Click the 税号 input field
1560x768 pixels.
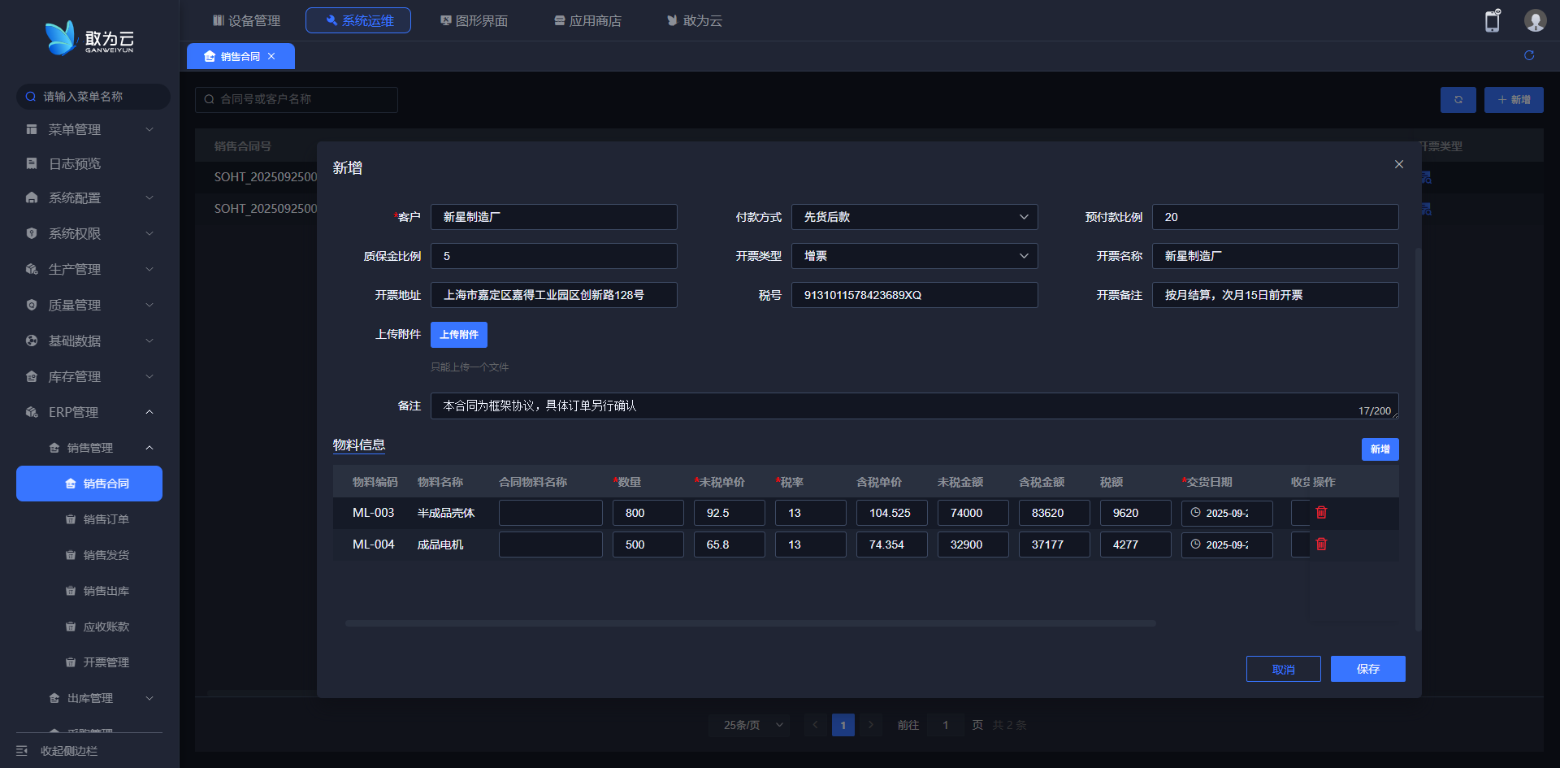point(914,295)
